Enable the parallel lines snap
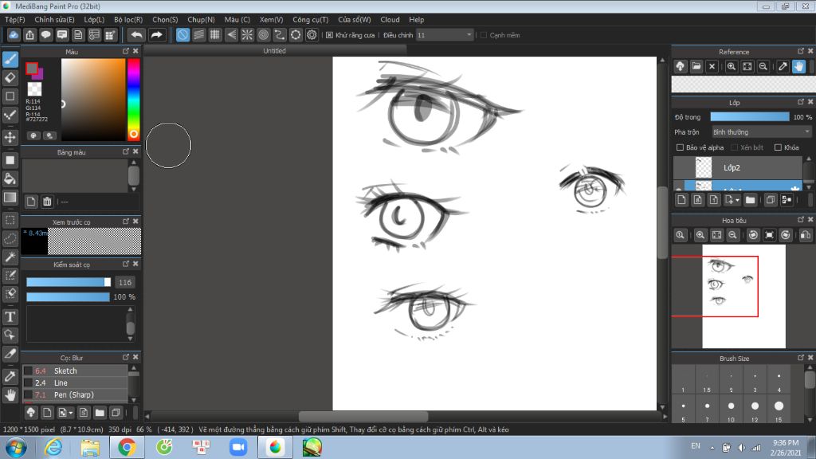The height and width of the screenshot is (459, 816). (198, 35)
